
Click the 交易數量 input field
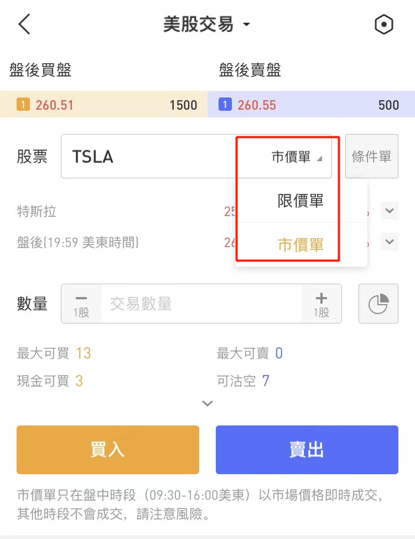point(201,304)
